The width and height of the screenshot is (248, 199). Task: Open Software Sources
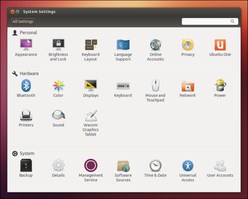click(123, 170)
